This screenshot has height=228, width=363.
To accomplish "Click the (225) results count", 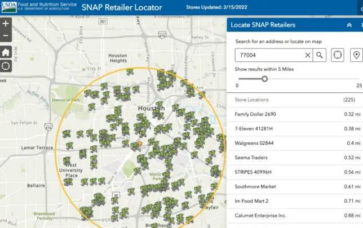I will tap(349, 100).
